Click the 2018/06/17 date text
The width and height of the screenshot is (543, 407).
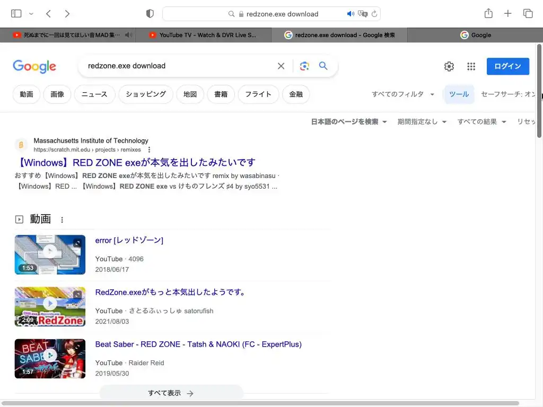[x=112, y=269]
